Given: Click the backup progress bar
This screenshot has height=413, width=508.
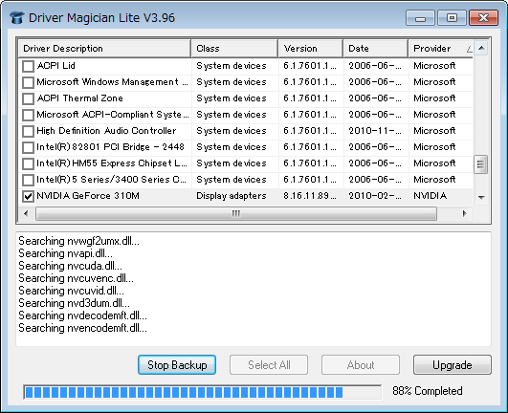Looking at the screenshot, I should pos(203,392).
